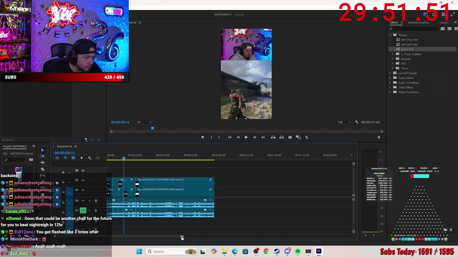
Task: Toggle Linked Selection in timeline
Action: pos(73,158)
